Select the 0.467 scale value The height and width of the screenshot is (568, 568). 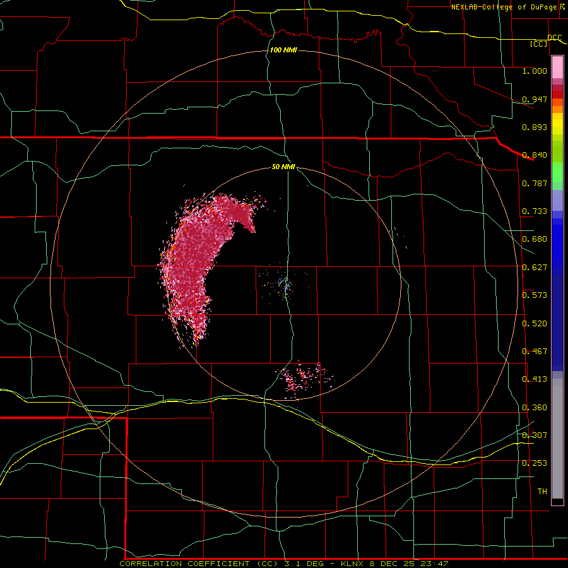pyautogui.click(x=535, y=352)
